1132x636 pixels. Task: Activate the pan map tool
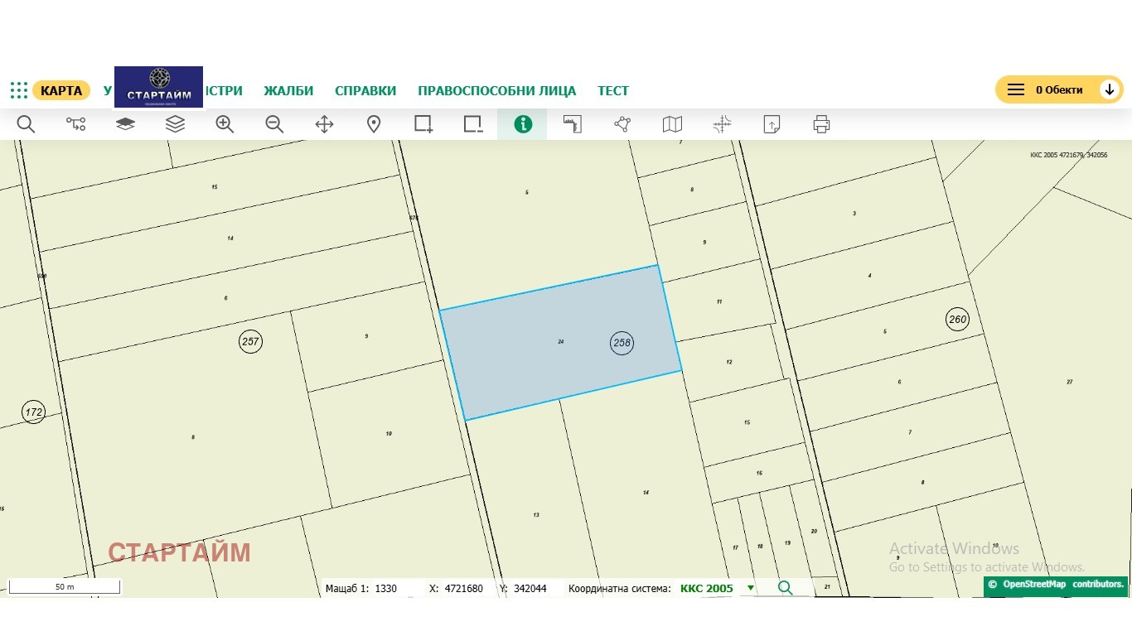324,124
